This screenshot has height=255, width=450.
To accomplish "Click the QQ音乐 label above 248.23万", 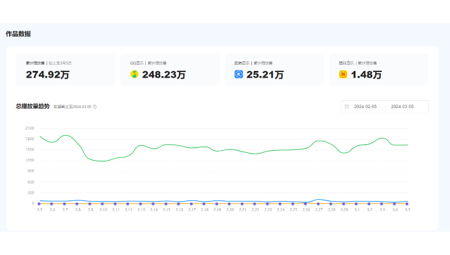I will 137,63.
